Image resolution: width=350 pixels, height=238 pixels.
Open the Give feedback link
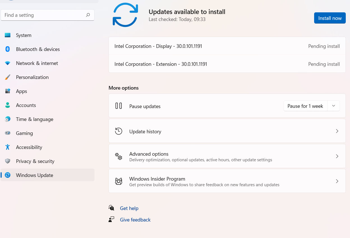(135, 220)
